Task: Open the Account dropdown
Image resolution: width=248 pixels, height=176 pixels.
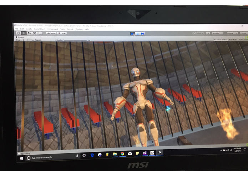Action: (217, 33)
